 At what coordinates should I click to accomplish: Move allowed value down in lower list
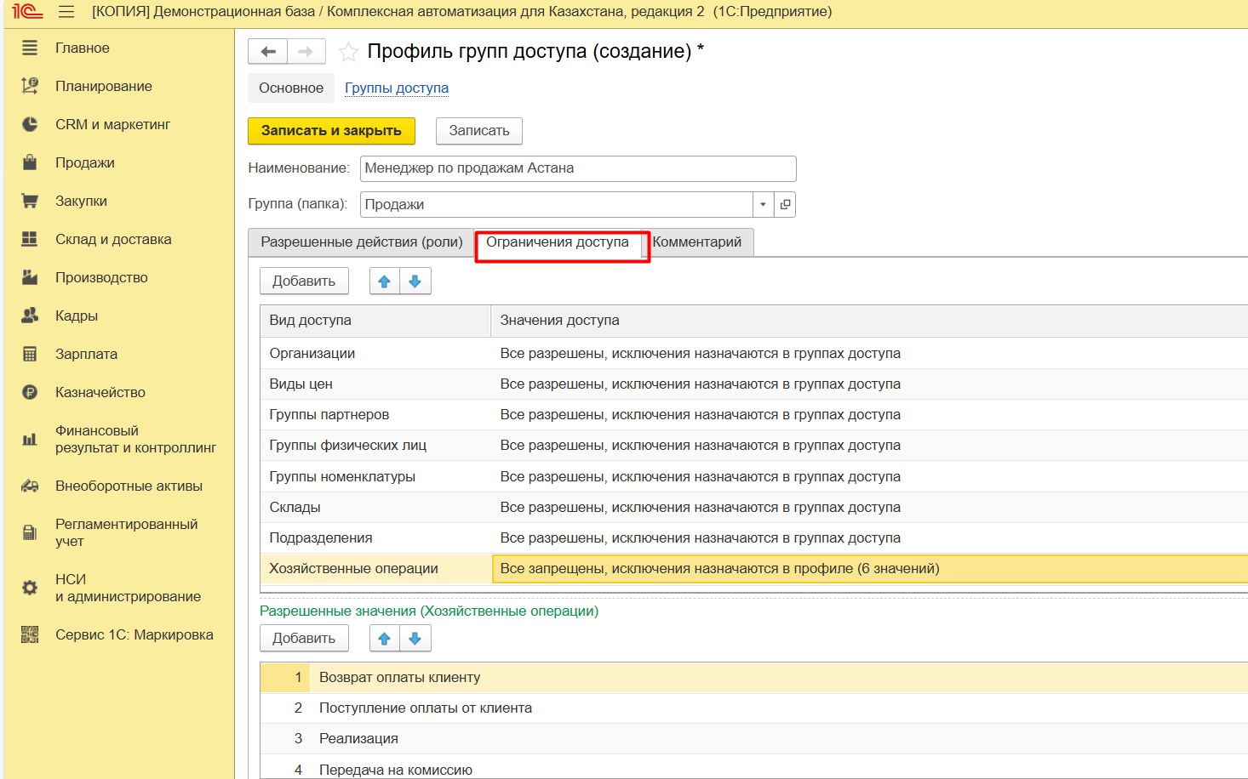415,639
